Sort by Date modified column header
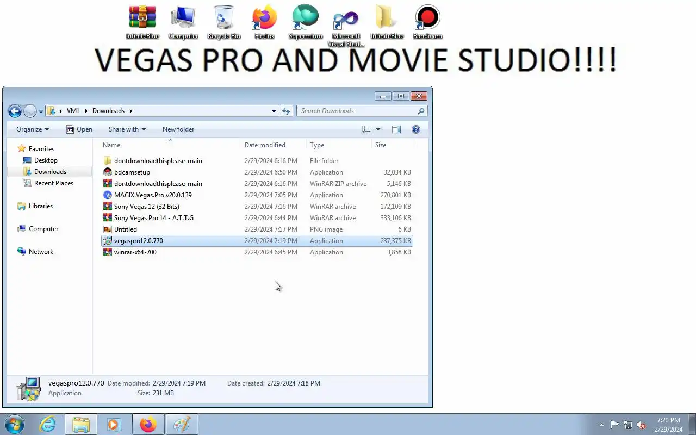 point(274,145)
